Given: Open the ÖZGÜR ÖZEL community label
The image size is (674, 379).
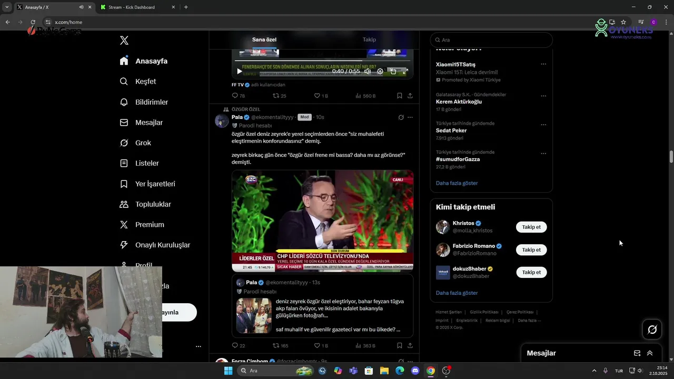Looking at the screenshot, I should pyautogui.click(x=246, y=109).
